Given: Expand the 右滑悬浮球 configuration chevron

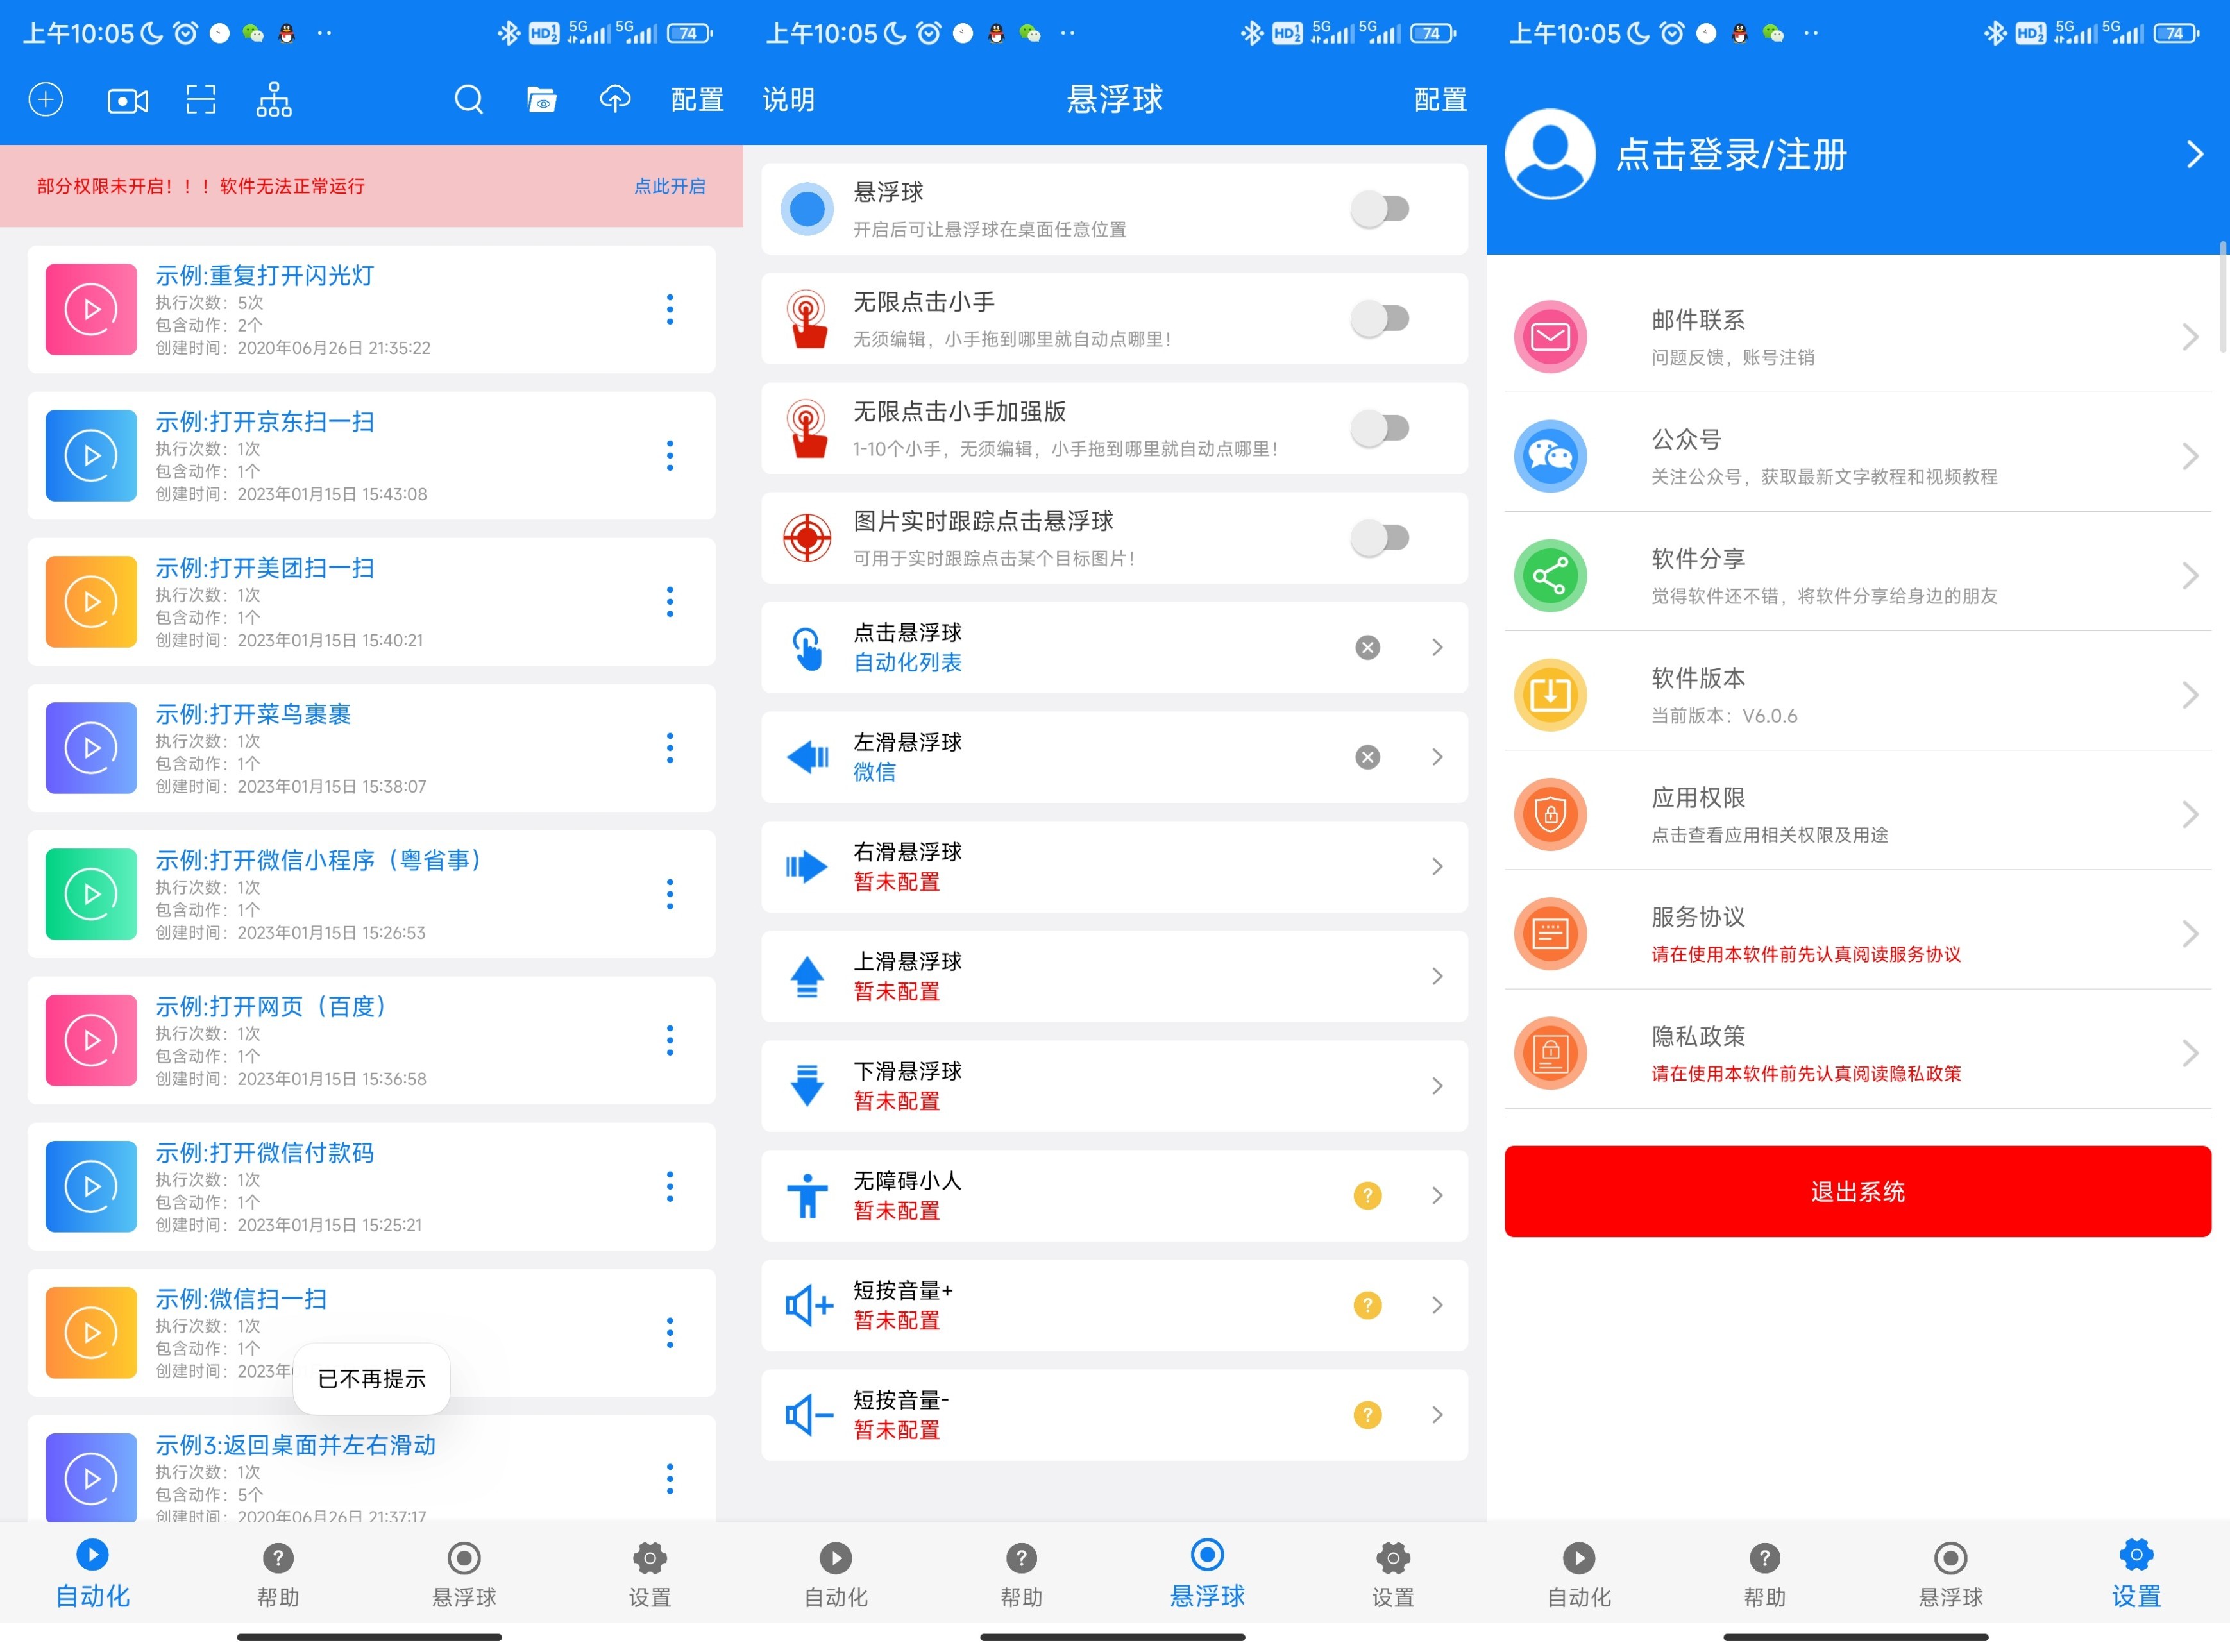Looking at the screenshot, I should tap(1437, 866).
